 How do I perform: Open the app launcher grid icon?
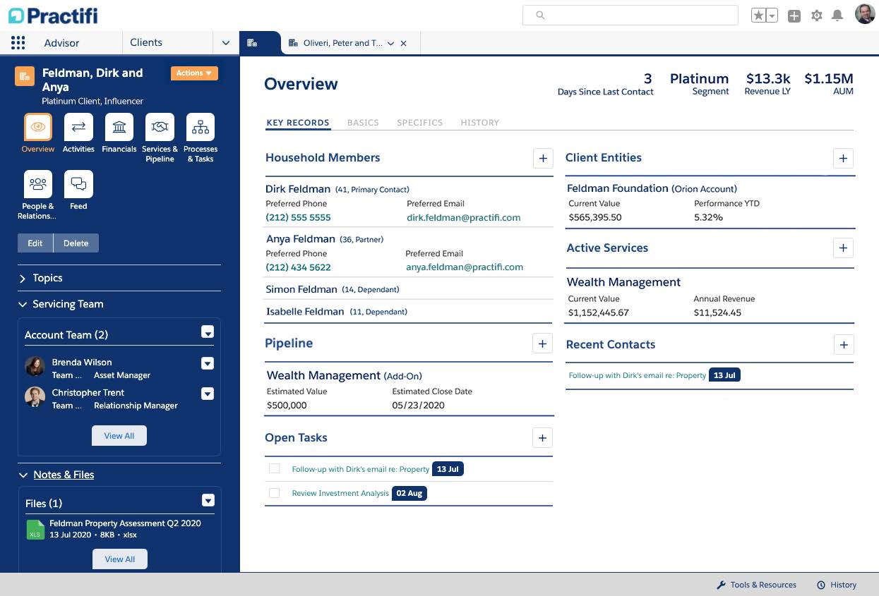tap(18, 43)
